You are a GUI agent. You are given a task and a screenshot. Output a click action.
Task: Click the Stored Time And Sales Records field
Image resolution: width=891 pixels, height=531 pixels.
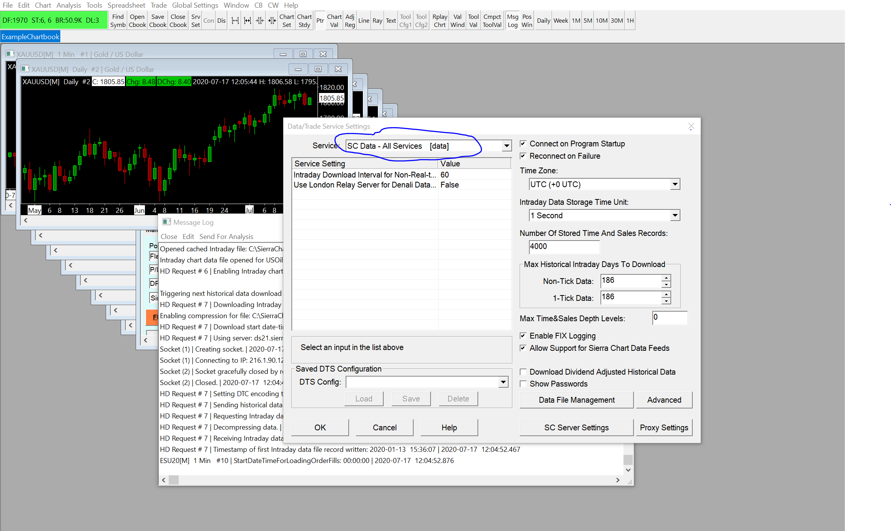(564, 247)
